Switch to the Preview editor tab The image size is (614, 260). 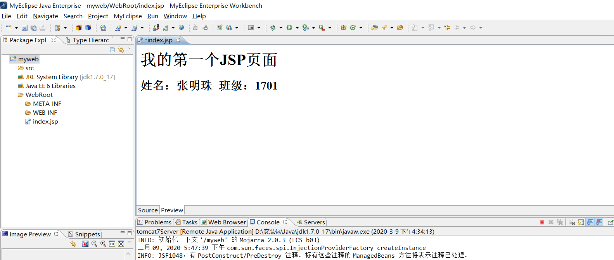(x=172, y=210)
